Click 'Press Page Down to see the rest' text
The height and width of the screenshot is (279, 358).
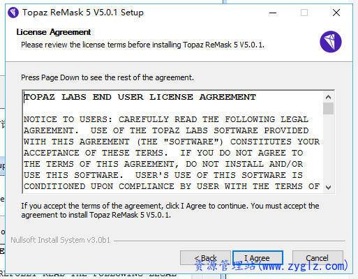107,77
